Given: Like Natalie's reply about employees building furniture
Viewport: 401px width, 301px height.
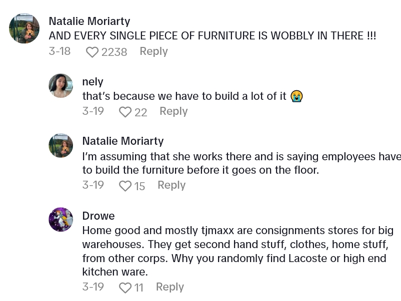Looking at the screenshot, I should 125,186.
